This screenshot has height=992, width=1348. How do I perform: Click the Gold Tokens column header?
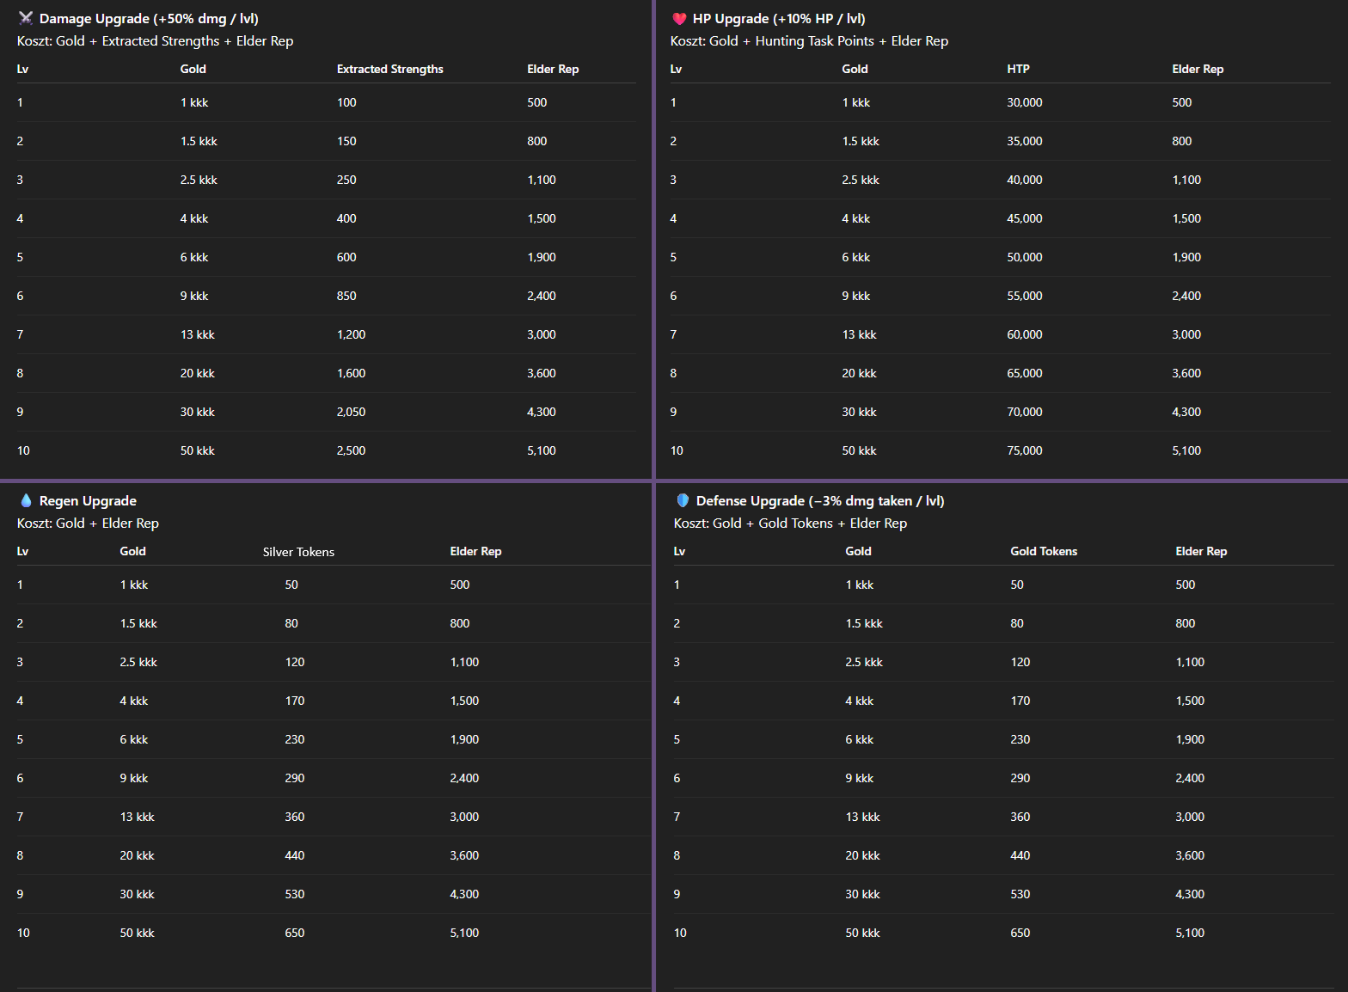(x=1043, y=551)
